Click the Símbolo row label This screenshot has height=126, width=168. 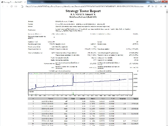(30, 22)
